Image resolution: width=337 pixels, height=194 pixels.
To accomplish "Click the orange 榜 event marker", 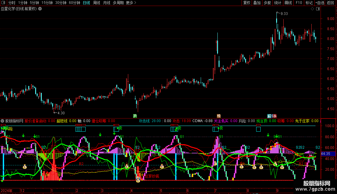I will (219, 116).
